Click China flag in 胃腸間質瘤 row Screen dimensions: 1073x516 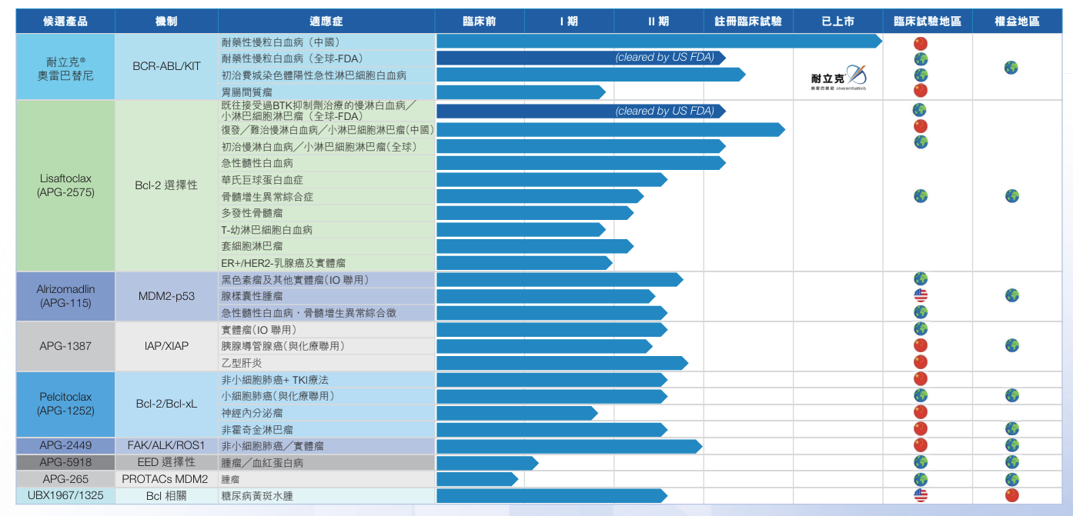(920, 91)
